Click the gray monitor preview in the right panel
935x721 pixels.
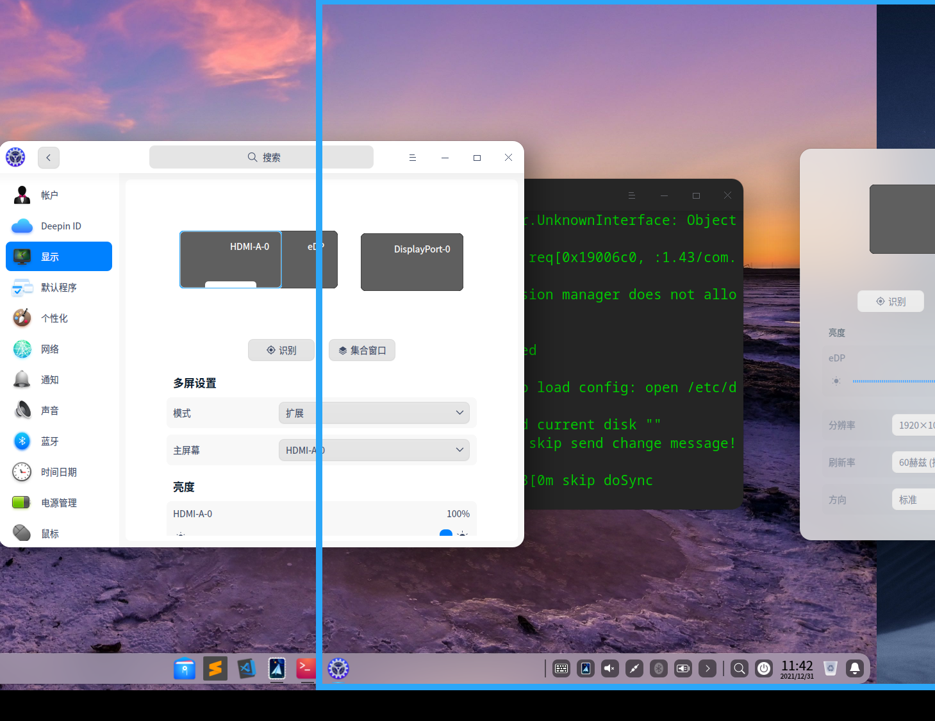click(902, 219)
